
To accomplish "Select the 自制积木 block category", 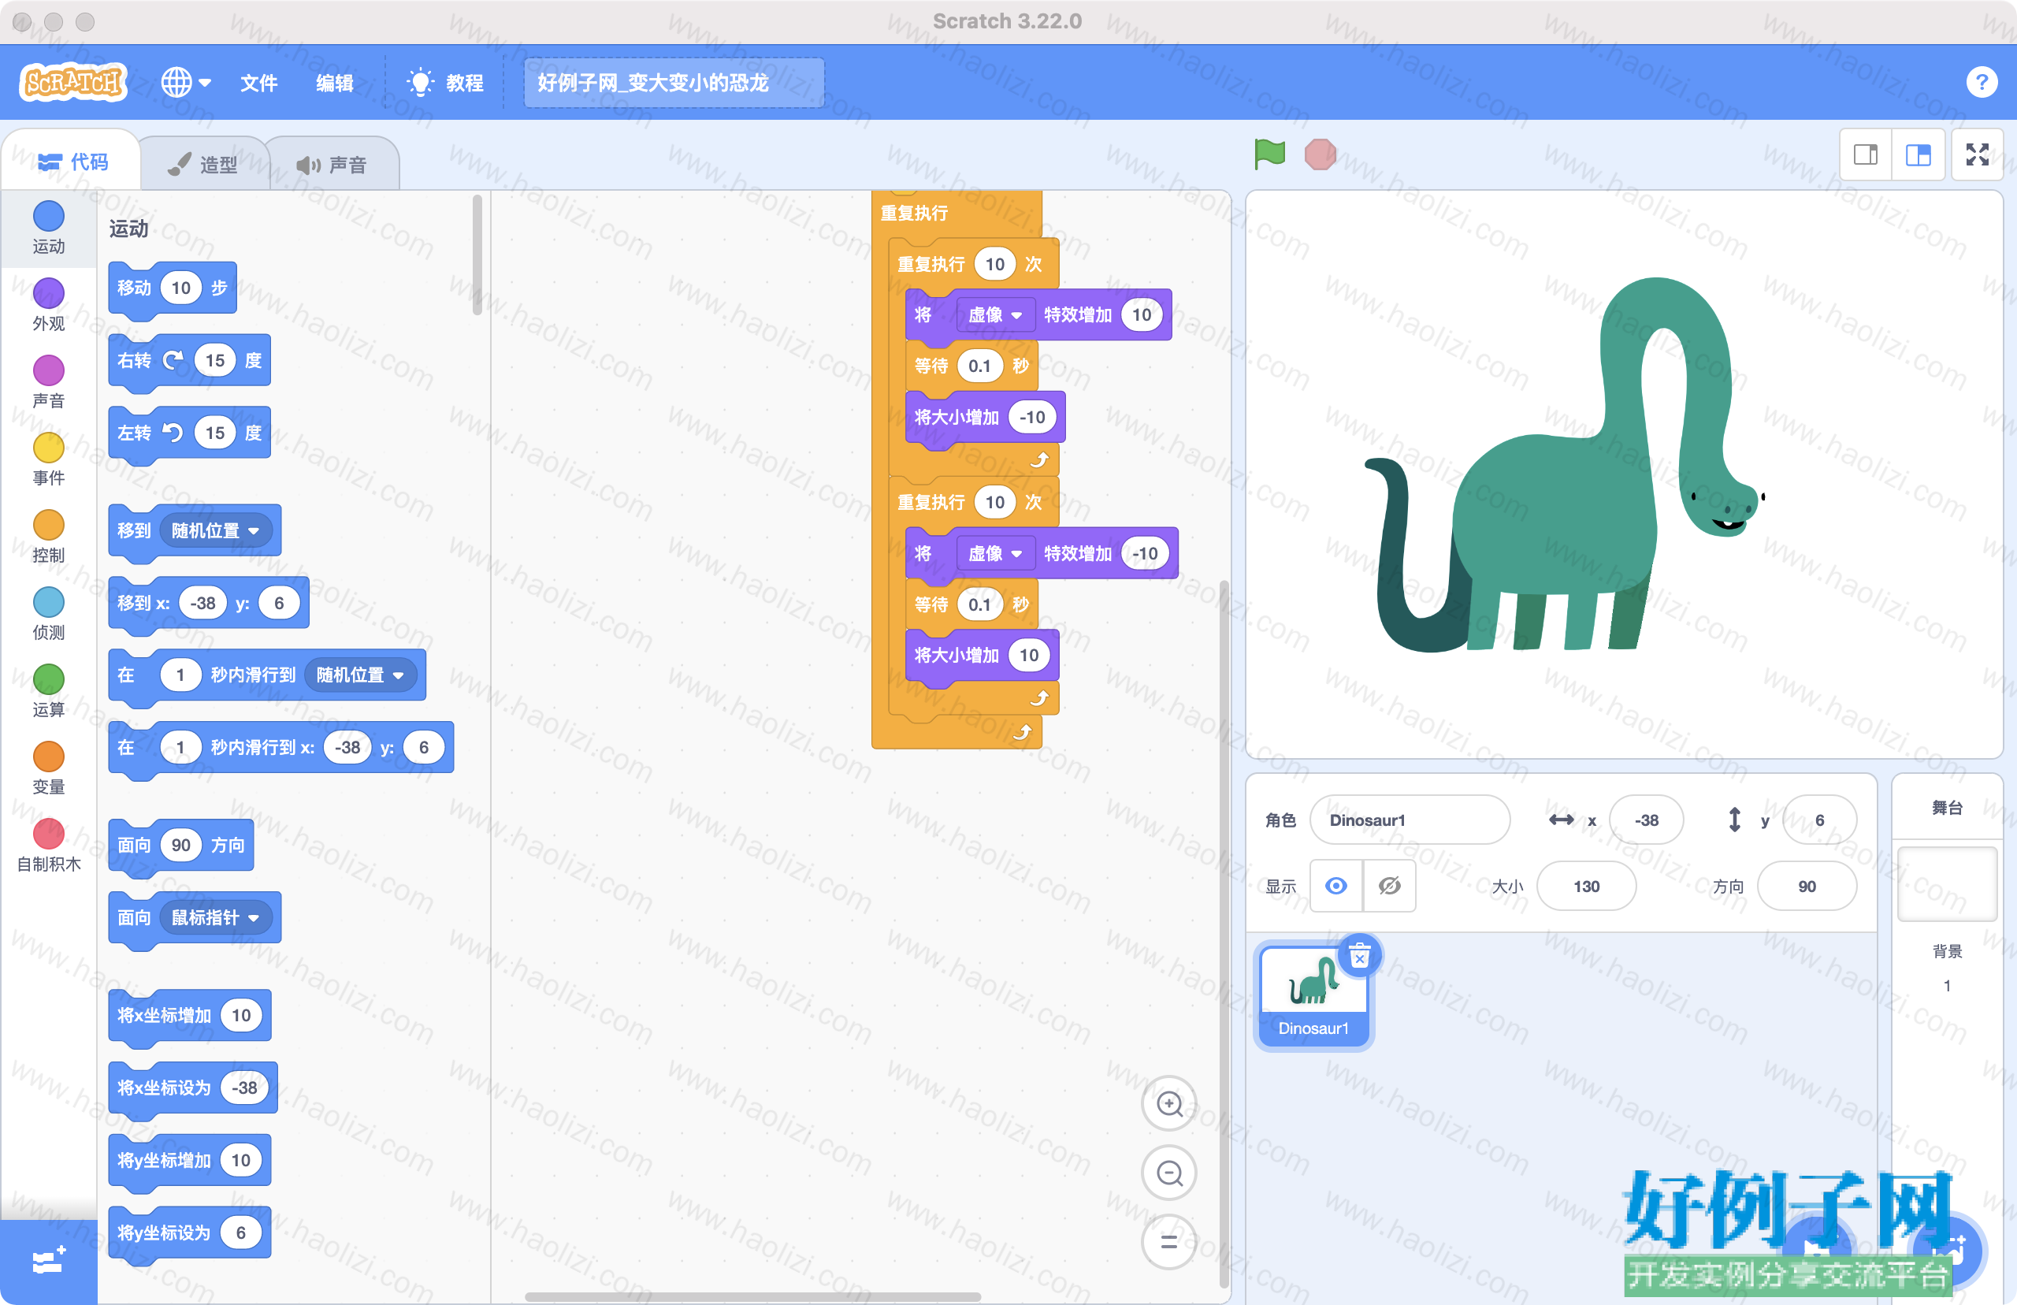I will pyautogui.click(x=48, y=844).
